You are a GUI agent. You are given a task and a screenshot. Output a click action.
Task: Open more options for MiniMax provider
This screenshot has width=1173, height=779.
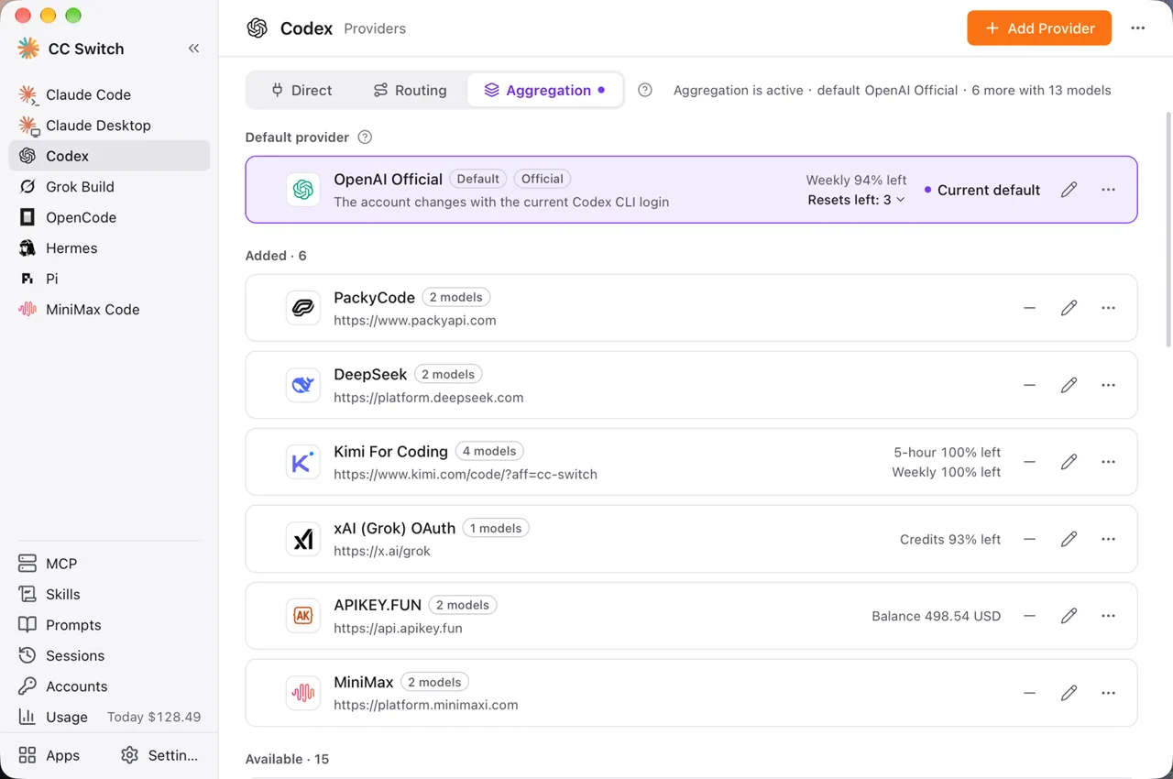1108,693
